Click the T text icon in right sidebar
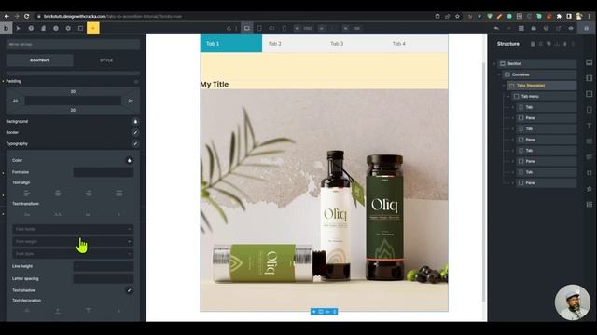 (x=589, y=126)
